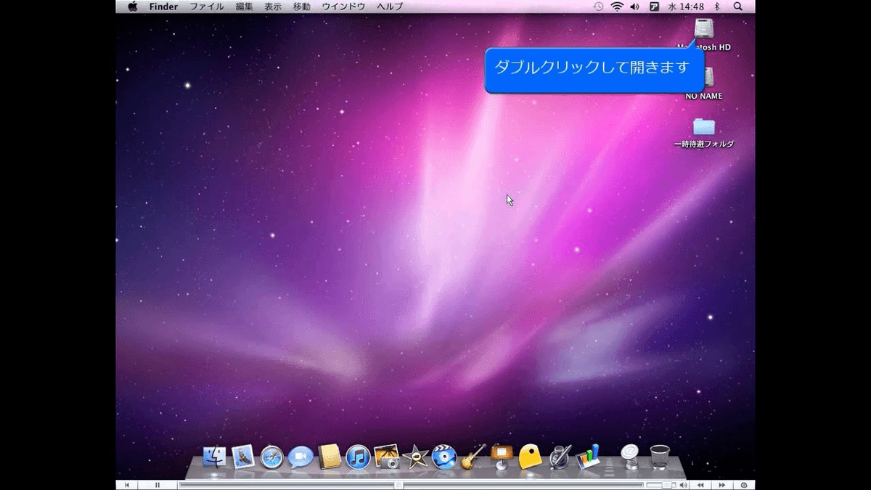
Task: Open the Apple menu
Action: (x=133, y=7)
